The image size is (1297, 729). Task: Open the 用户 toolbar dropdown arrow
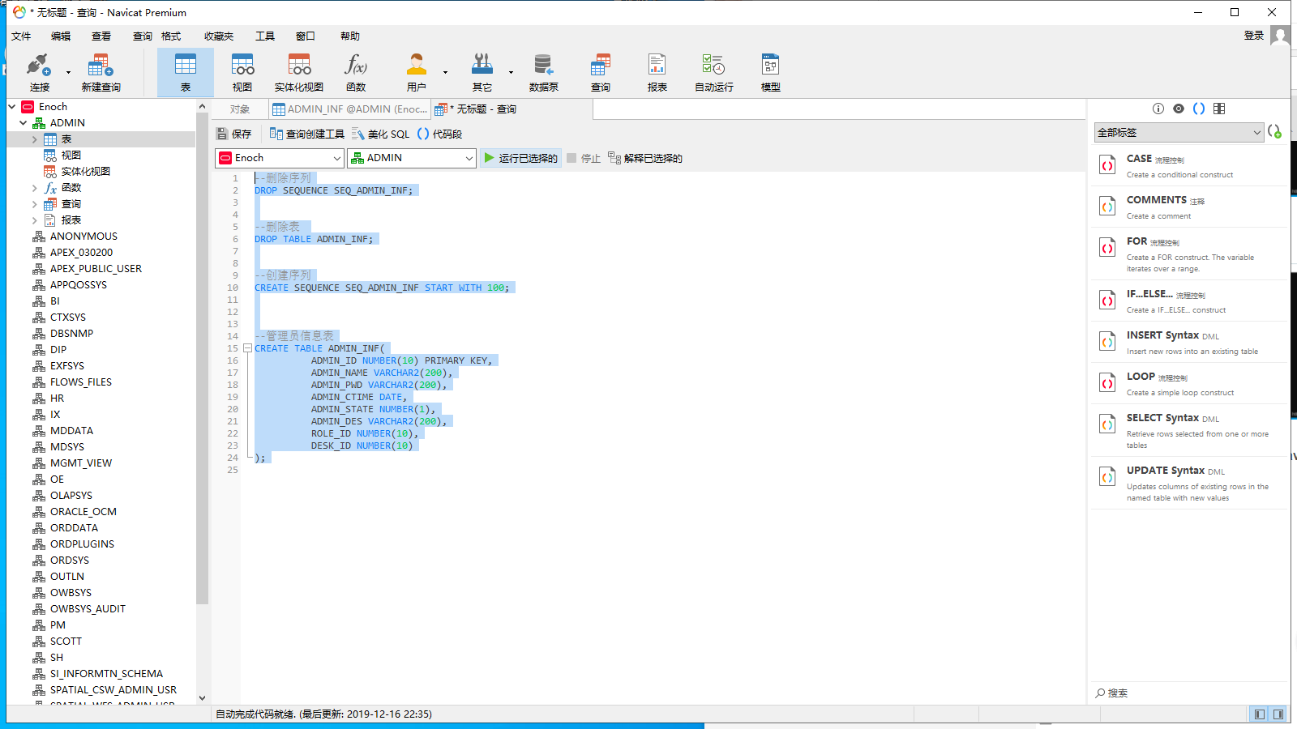point(445,72)
